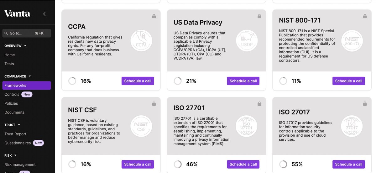
Task: Collapse the Overview section
Action: pyautogui.click(x=25, y=46)
